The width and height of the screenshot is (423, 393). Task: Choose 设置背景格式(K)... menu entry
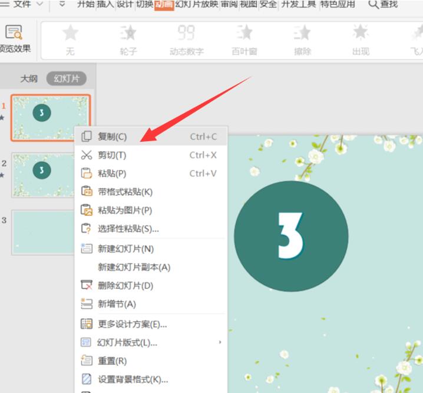[x=151, y=379]
